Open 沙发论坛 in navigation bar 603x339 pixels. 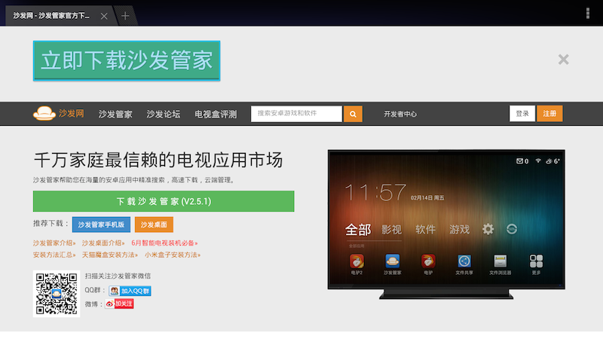click(164, 115)
